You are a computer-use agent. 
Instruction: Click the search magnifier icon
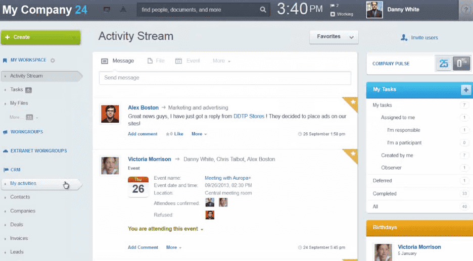263,10
